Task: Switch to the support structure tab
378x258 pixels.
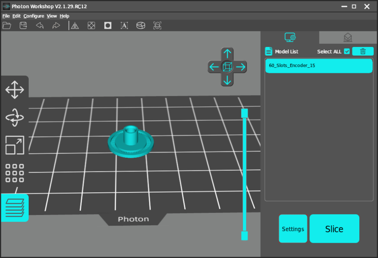Action: pyautogui.click(x=348, y=37)
